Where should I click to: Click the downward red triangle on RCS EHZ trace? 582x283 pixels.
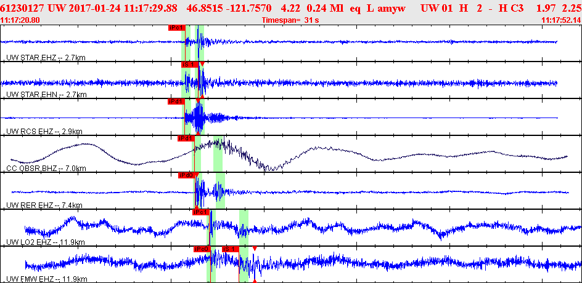[198, 101]
